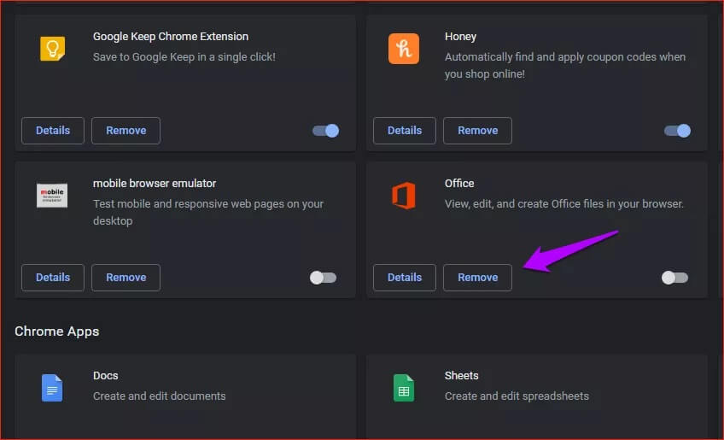Image resolution: width=724 pixels, height=440 pixels.
Task: Click the mobile browser emulator icon
Action: [53, 196]
